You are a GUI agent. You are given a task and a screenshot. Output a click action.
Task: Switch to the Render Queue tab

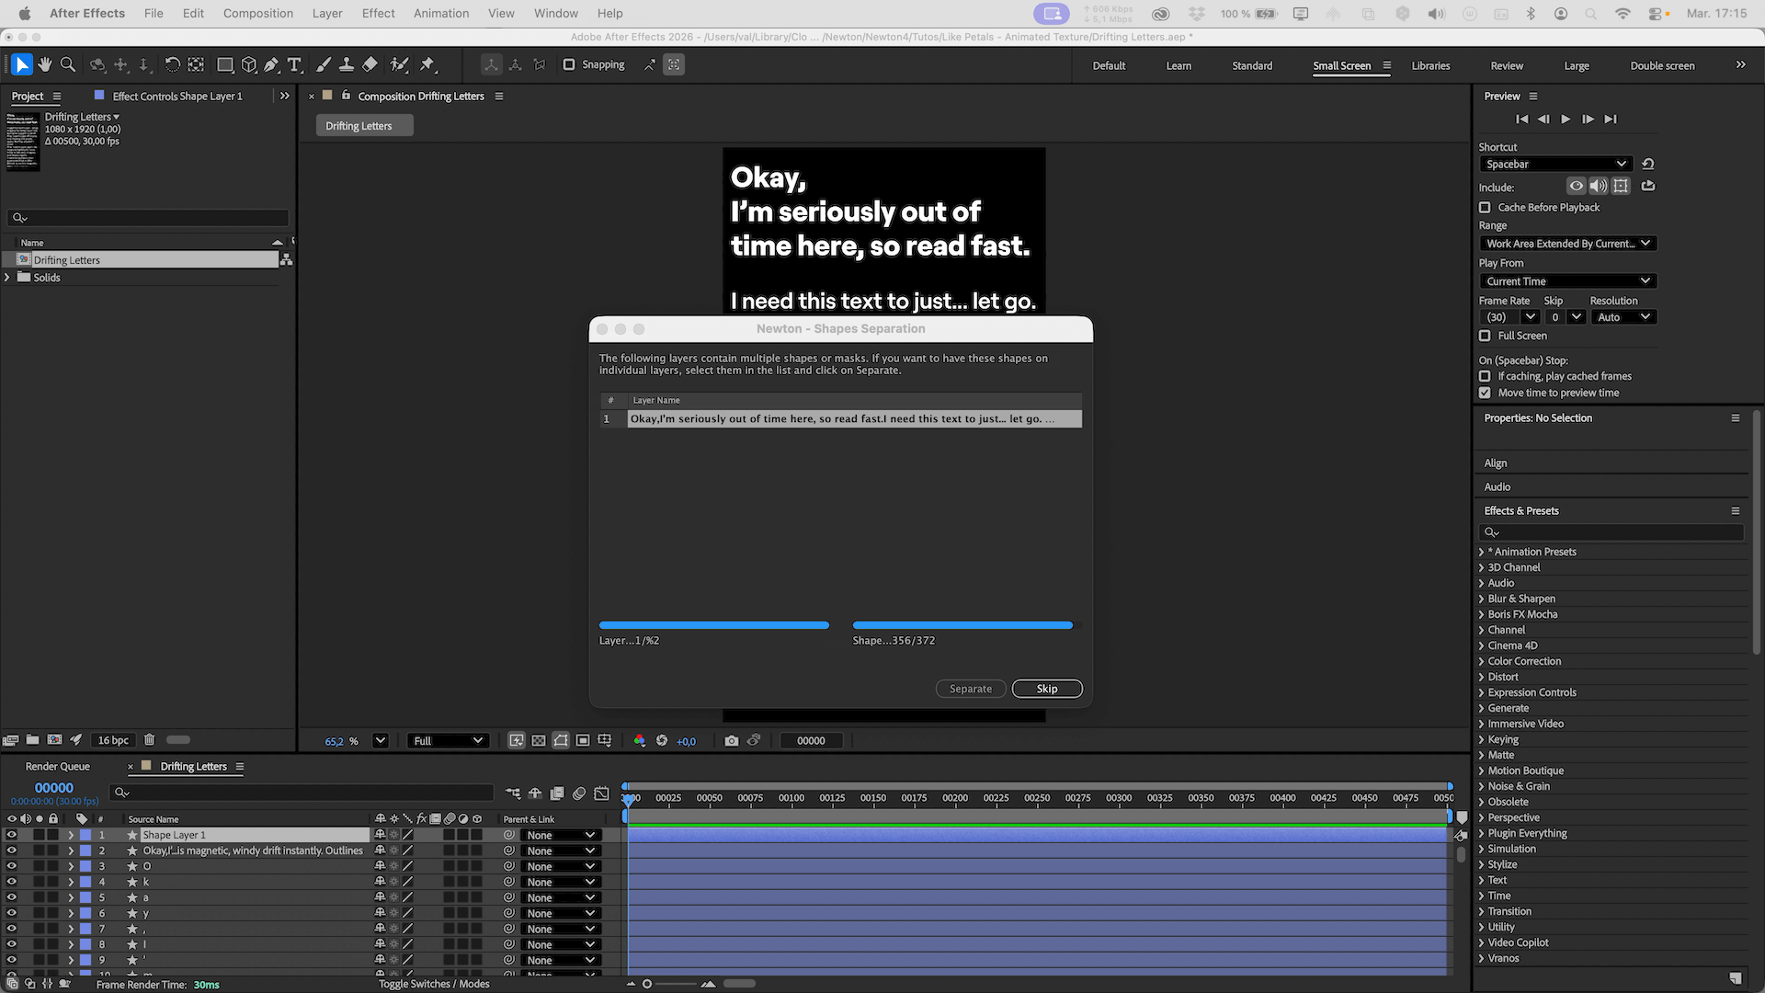click(57, 767)
